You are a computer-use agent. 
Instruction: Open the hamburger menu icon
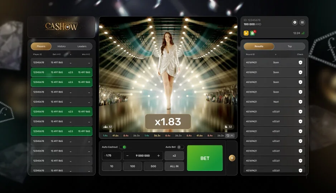pos(302,22)
